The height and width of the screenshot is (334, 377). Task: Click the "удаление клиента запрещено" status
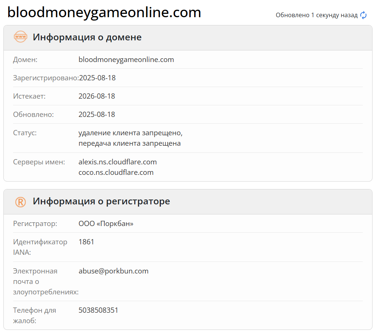tap(131, 133)
